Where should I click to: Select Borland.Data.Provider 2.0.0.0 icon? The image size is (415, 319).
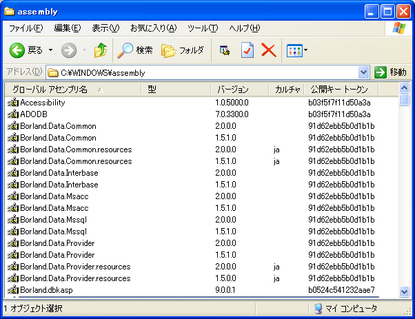point(13,243)
